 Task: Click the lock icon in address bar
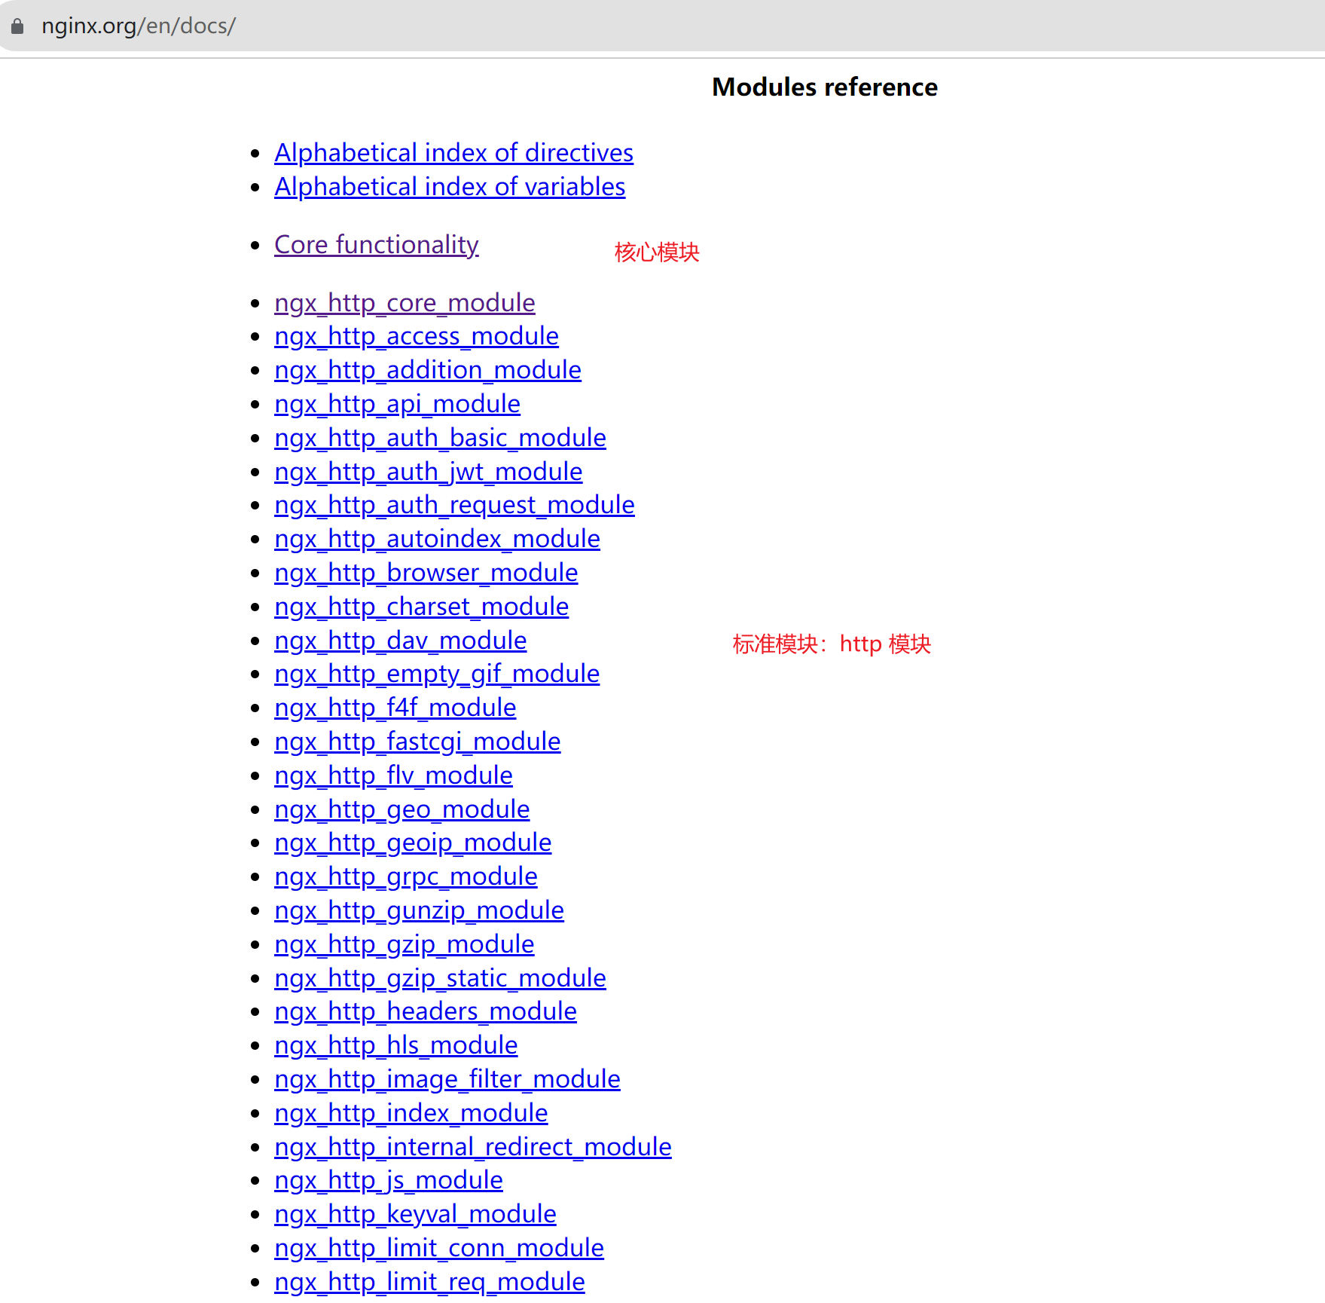pyautogui.click(x=17, y=26)
